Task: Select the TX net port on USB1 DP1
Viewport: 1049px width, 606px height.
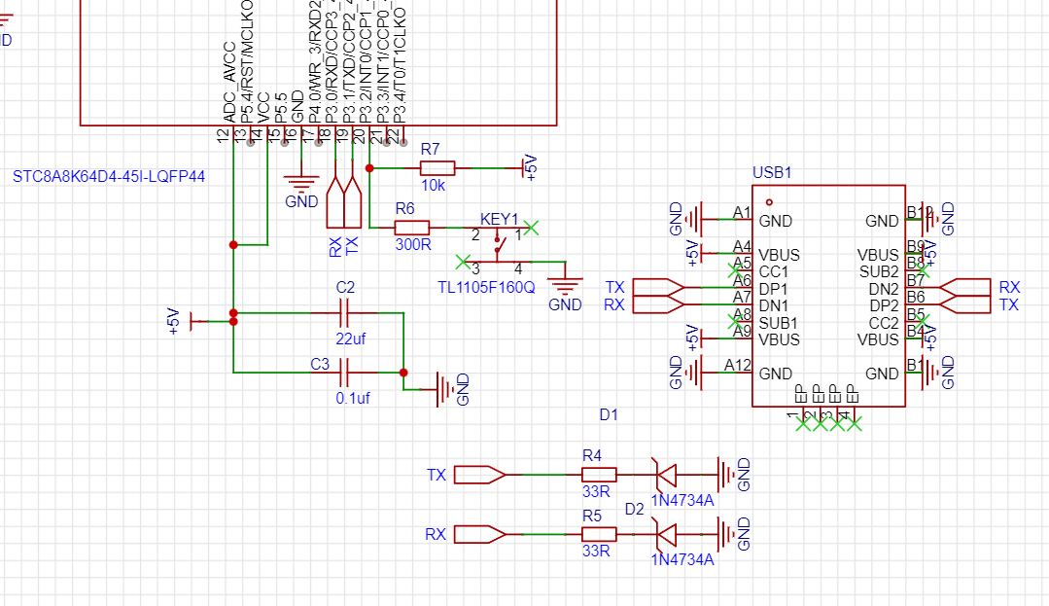Action: coord(658,287)
